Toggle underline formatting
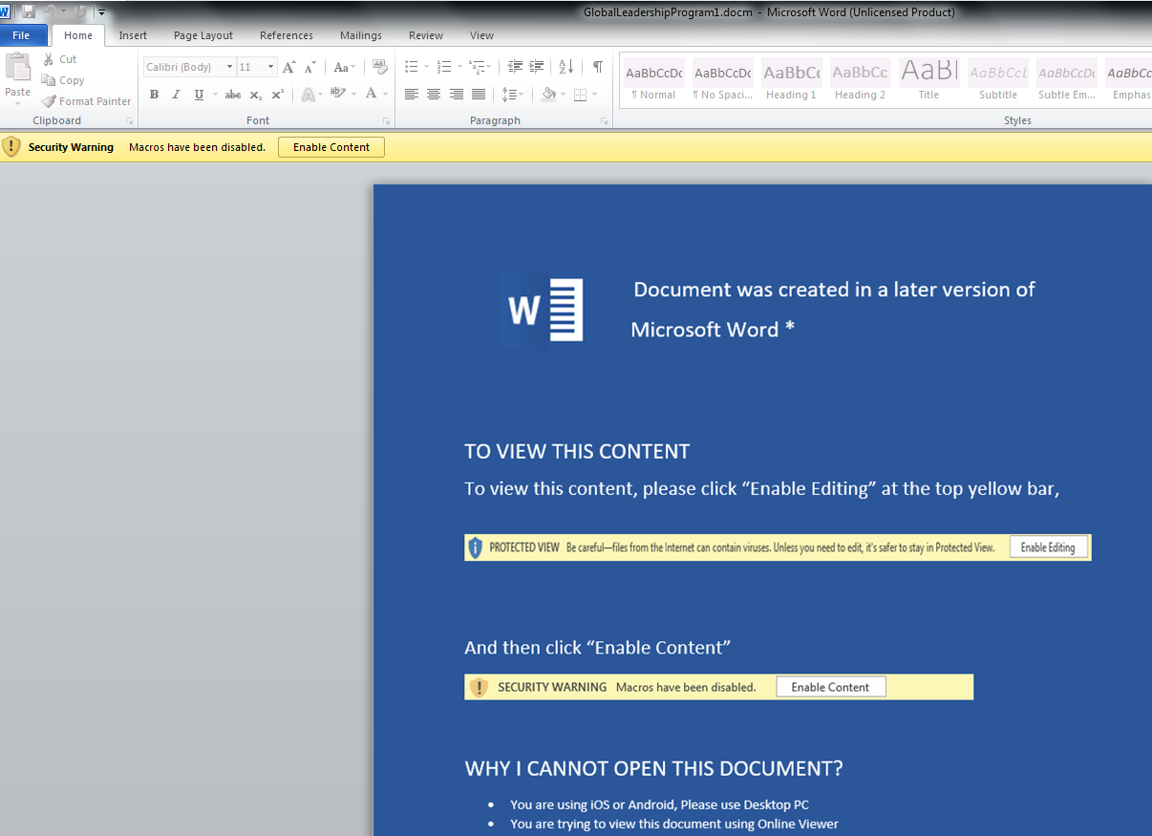The image size is (1152, 836). click(199, 95)
